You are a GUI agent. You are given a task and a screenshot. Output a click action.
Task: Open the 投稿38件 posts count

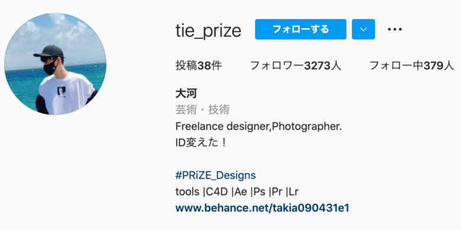coord(199,66)
